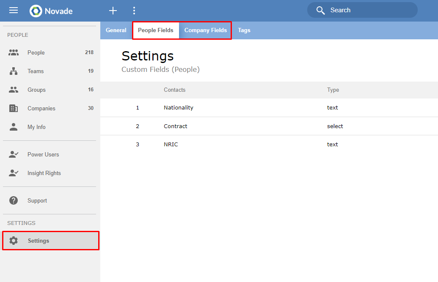Select Insight Rights in sidebar
438x282 pixels.
click(x=44, y=173)
